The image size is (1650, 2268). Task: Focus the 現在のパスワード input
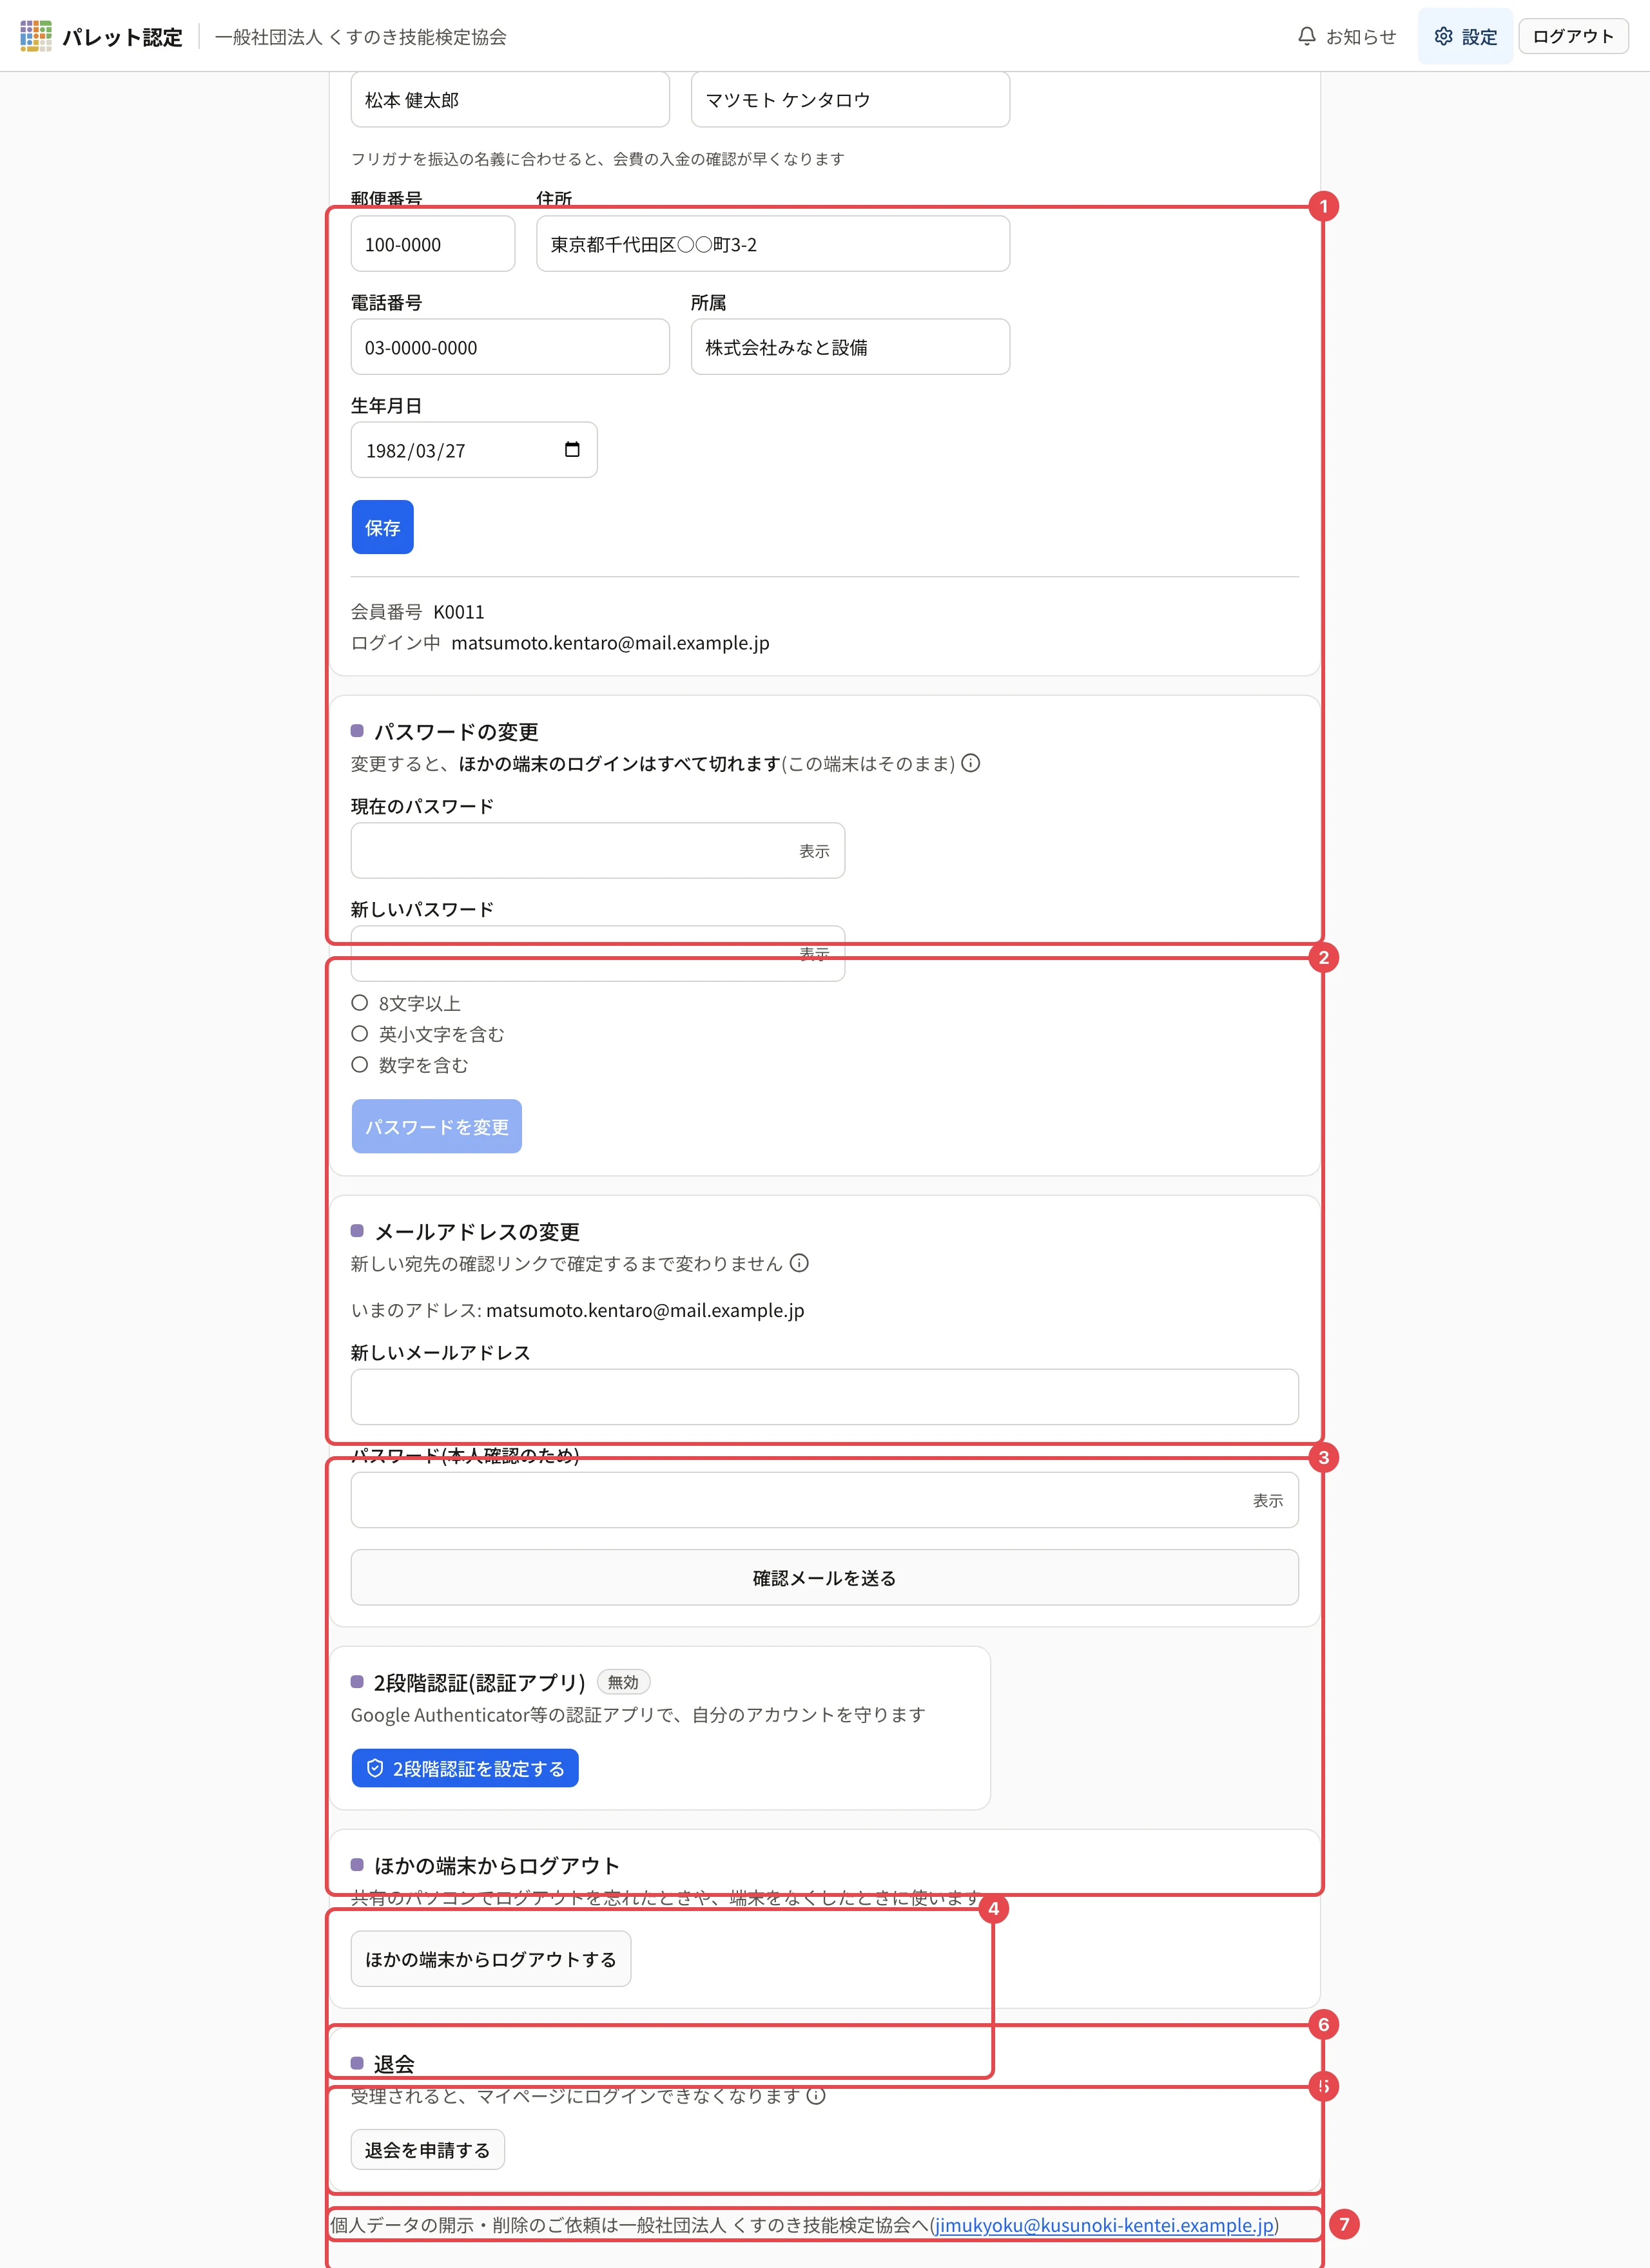coord(597,851)
